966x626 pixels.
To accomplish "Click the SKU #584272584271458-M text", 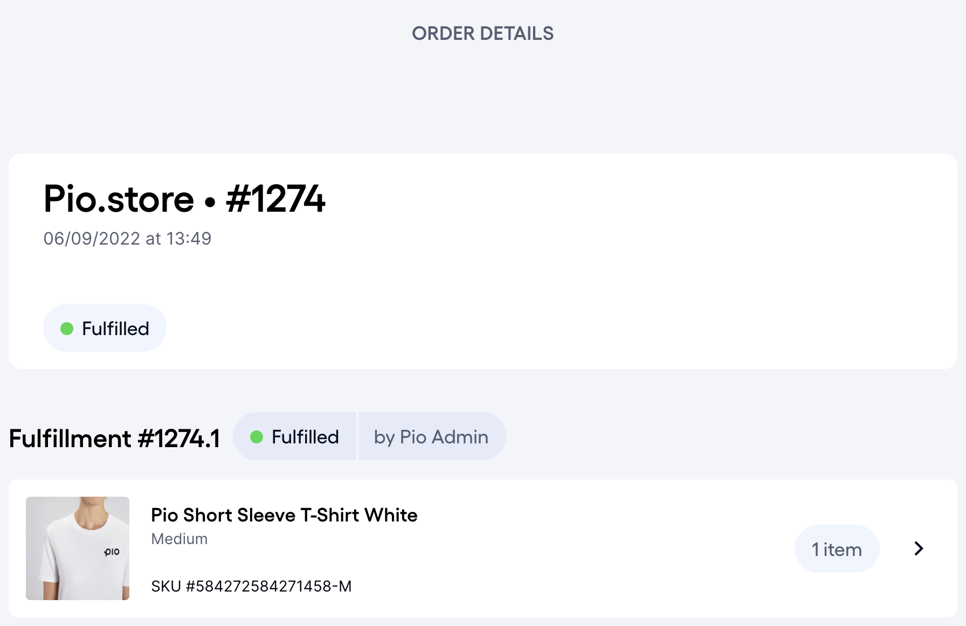I will tap(251, 586).
